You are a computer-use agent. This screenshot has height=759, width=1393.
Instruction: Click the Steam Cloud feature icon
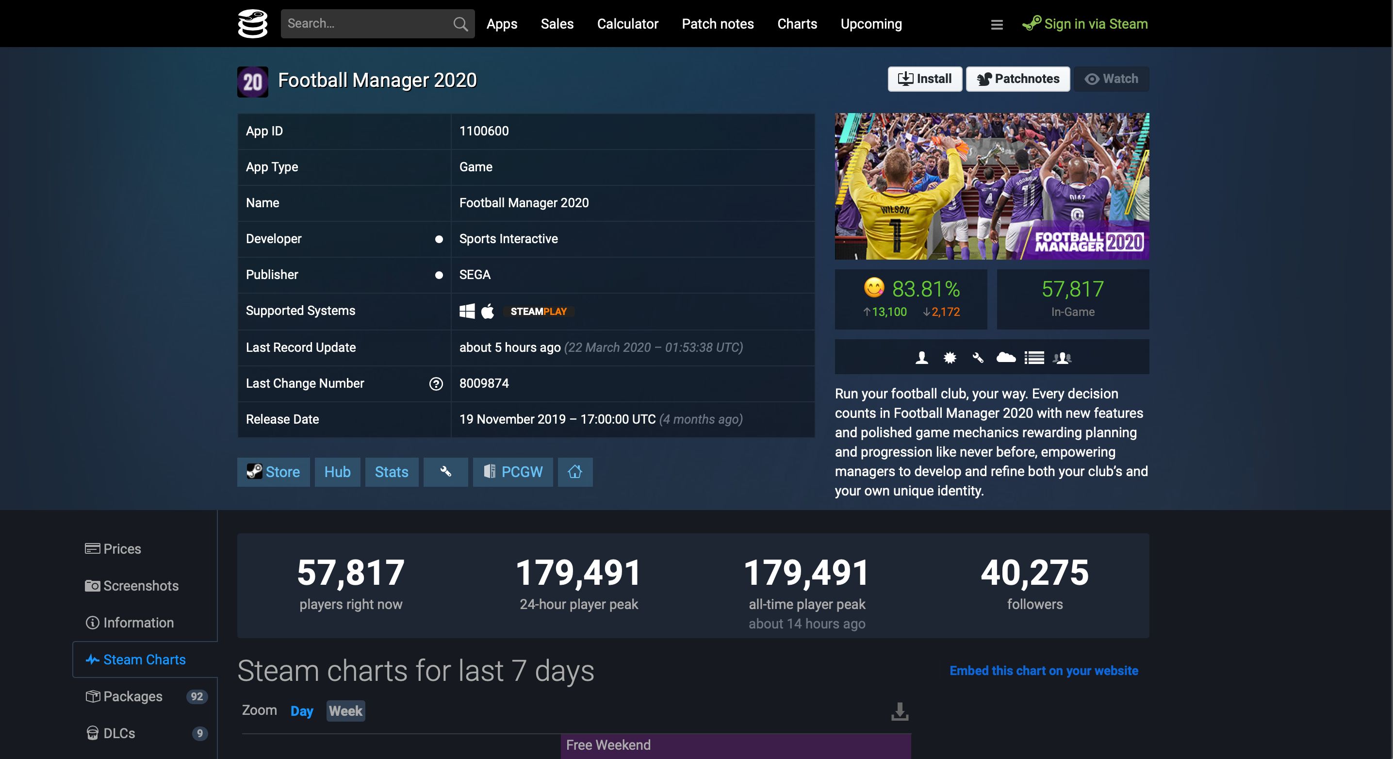(x=1006, y=358)
